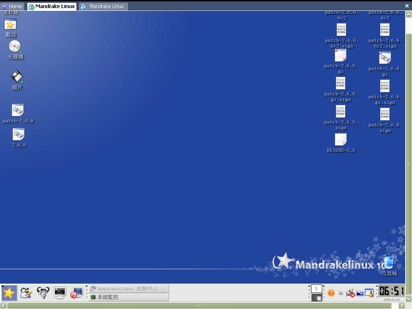The height and width of the screenshot is (309, 412).
Task: Click the digital clock on the panel
Action: pos(391,291)
